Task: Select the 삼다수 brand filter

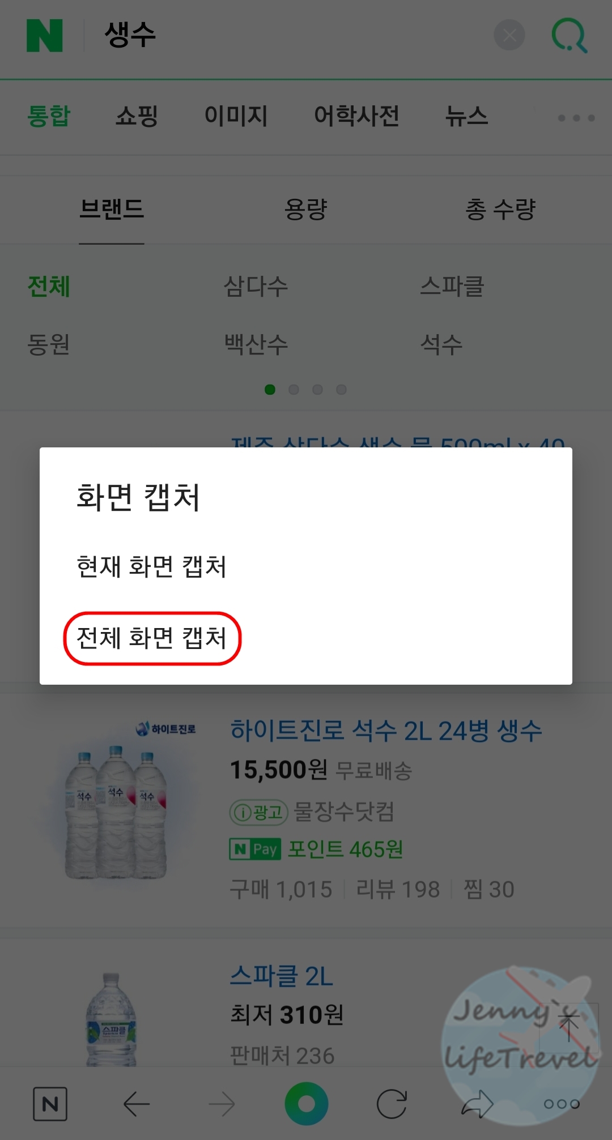Action: [x=256, y=286]
